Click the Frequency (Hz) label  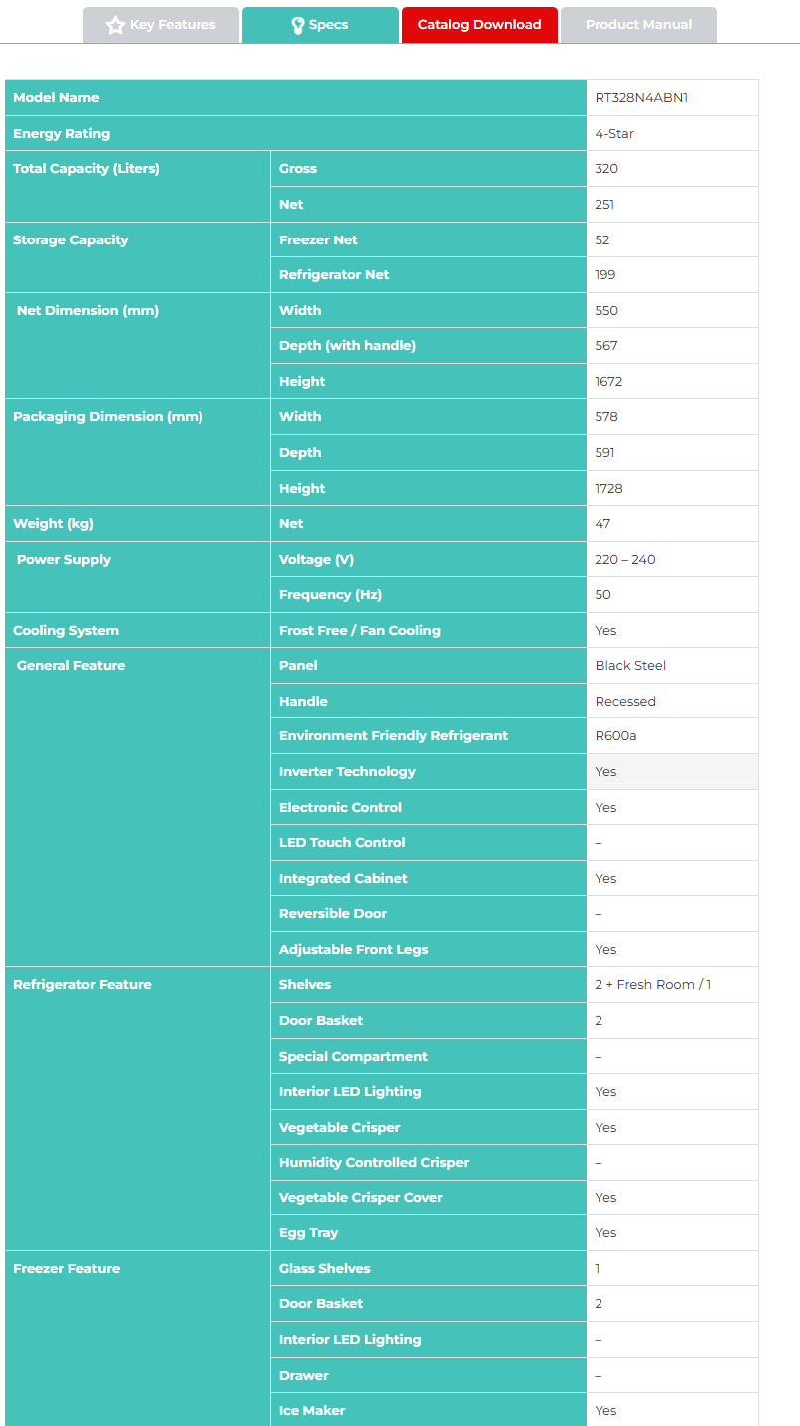click(x=330, y=595)
